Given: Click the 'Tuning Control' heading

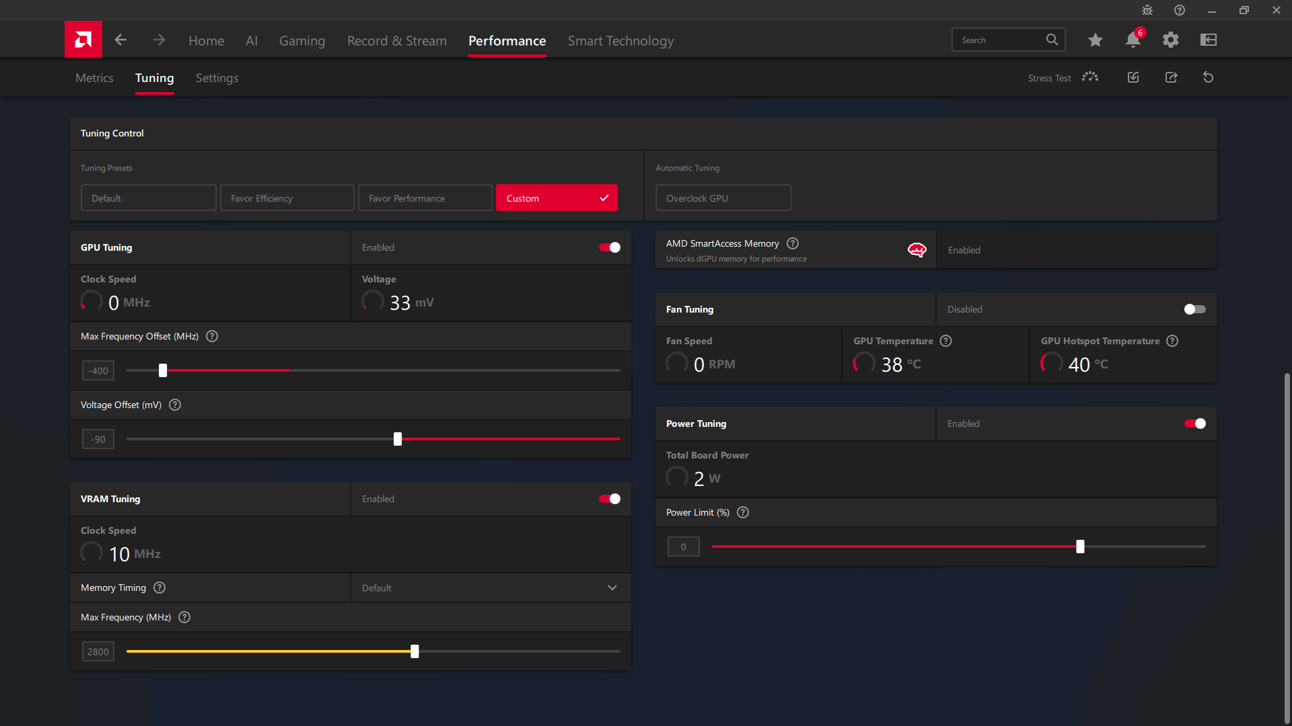Looking at the screenshot, I should pyautogui.click(x=112, y=133).
